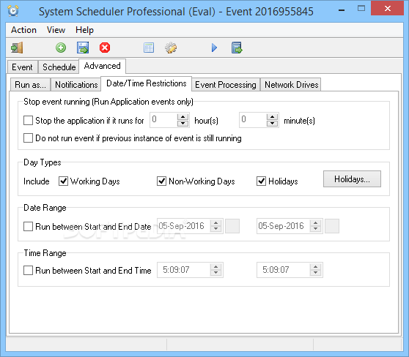The height and width of the screenshot is (357, 409).
Task: Click the start date field showing 05-Sep-2016
Action: (184, 226)
